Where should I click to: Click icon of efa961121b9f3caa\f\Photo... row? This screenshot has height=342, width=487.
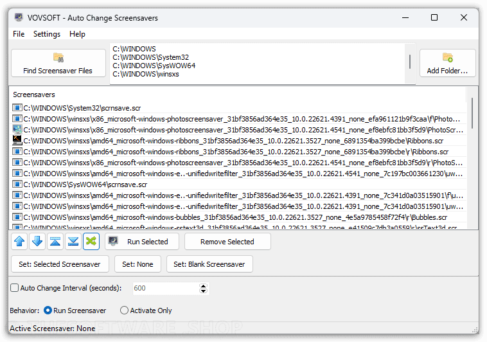coord(17,118)
